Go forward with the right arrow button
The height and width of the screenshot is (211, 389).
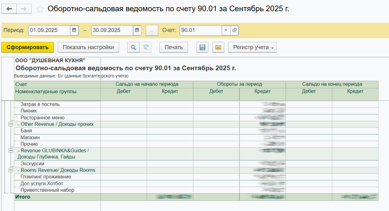coord(24,9)
